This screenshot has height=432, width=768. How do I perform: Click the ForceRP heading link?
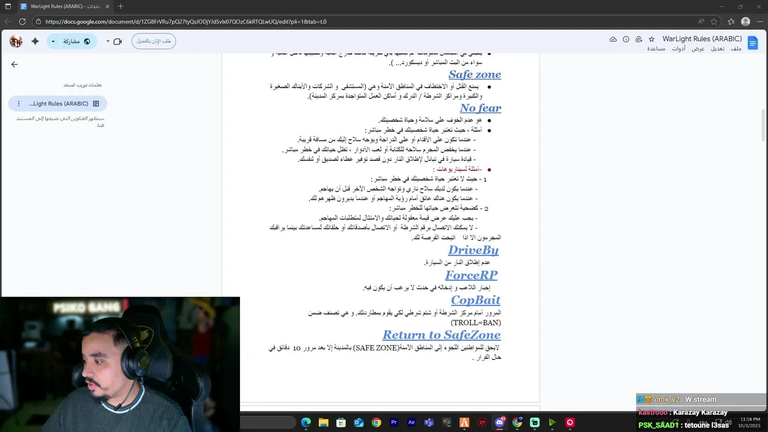471,275
